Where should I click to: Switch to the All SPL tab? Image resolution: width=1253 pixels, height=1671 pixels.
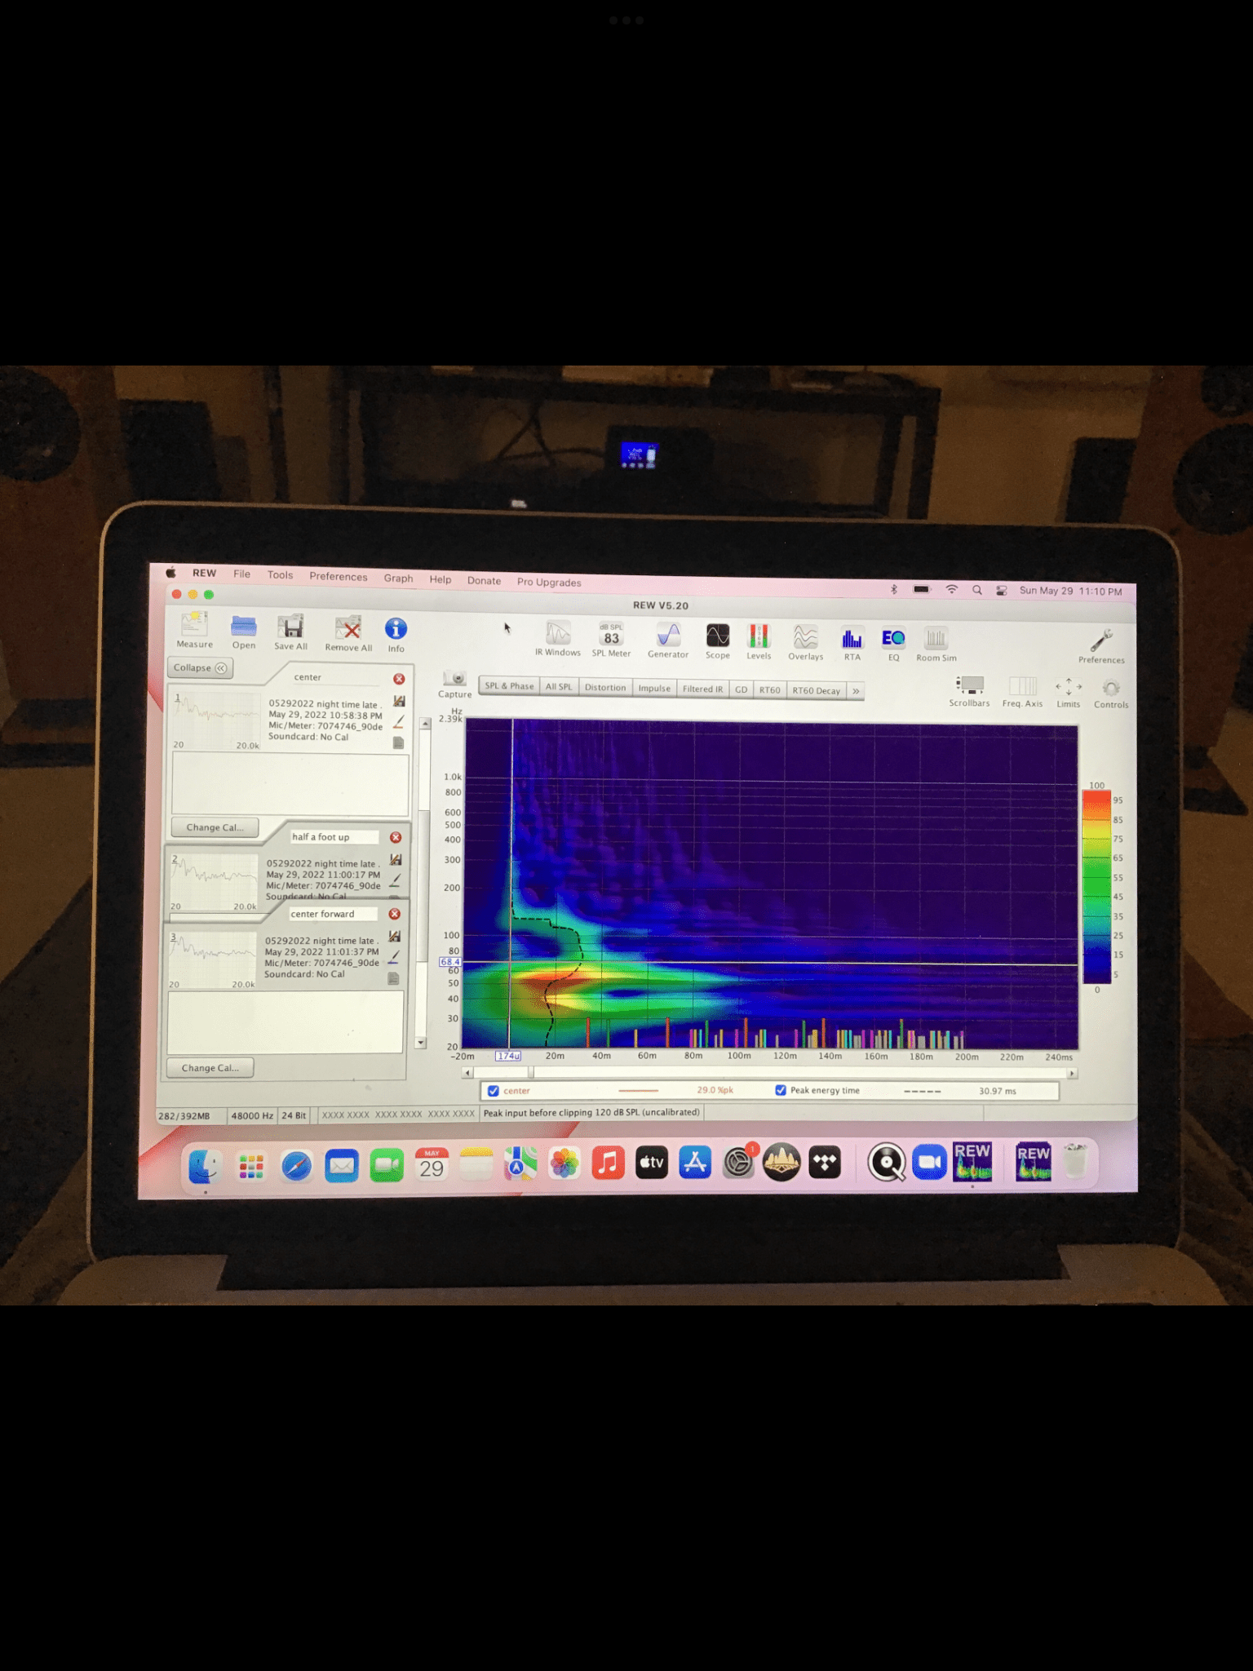[x=559, y=686]
